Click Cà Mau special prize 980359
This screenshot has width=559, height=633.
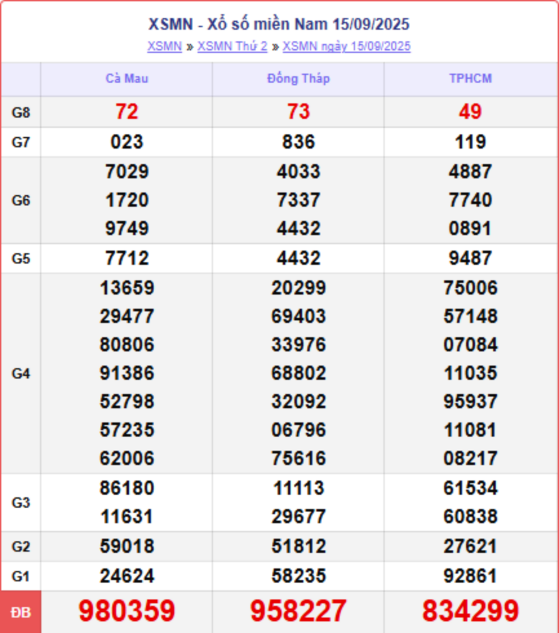click(x=127, y=611)
